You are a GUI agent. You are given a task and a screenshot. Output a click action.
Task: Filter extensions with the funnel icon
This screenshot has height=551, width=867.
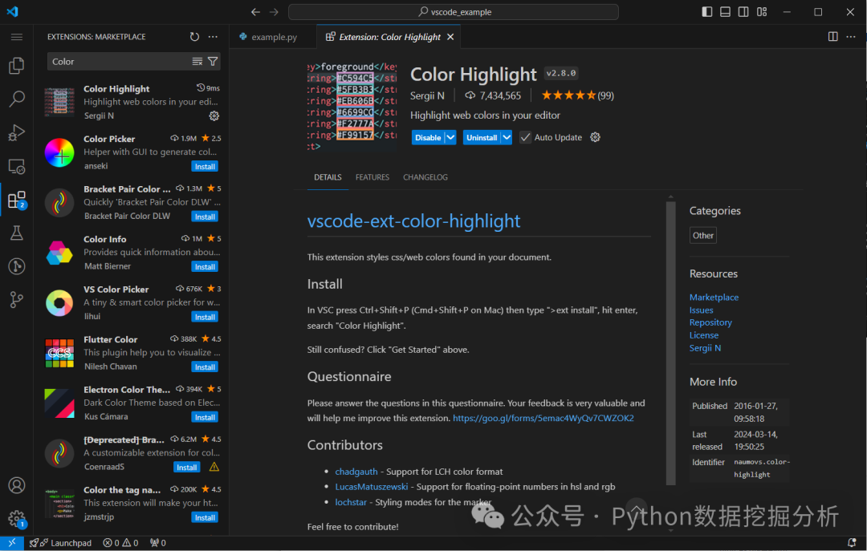(213, 61)
